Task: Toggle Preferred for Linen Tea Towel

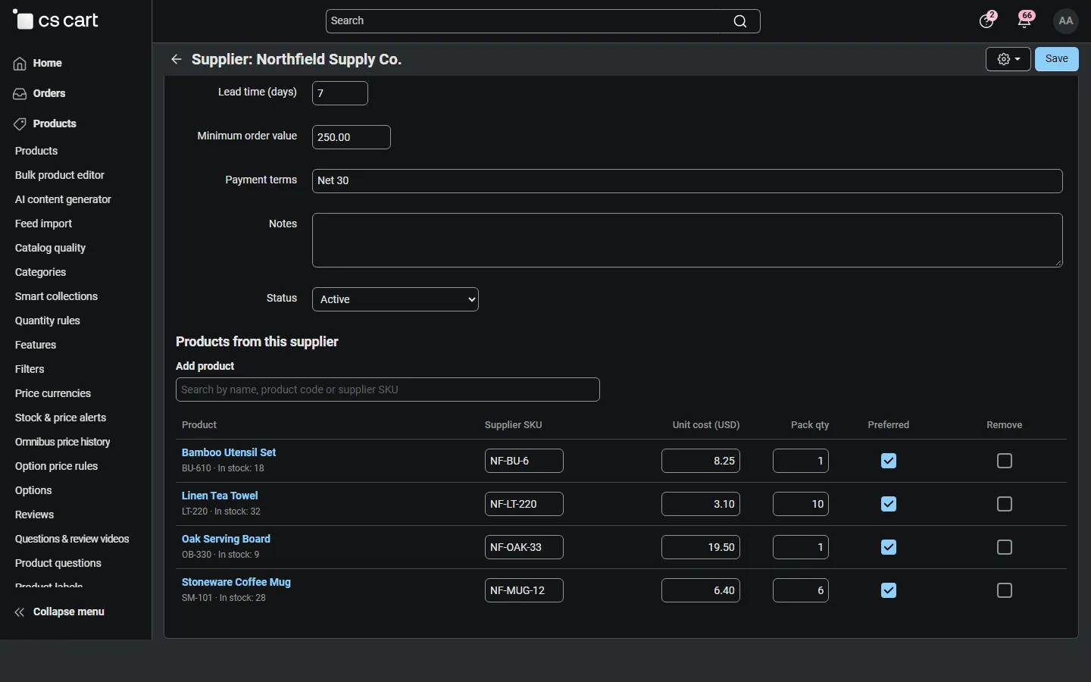Action: [889, 504]
